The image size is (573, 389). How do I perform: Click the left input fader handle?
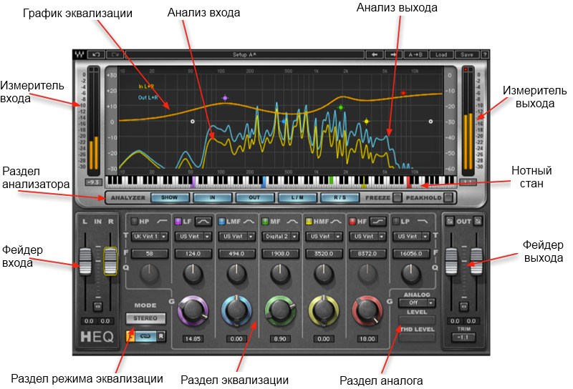point(85,260)
